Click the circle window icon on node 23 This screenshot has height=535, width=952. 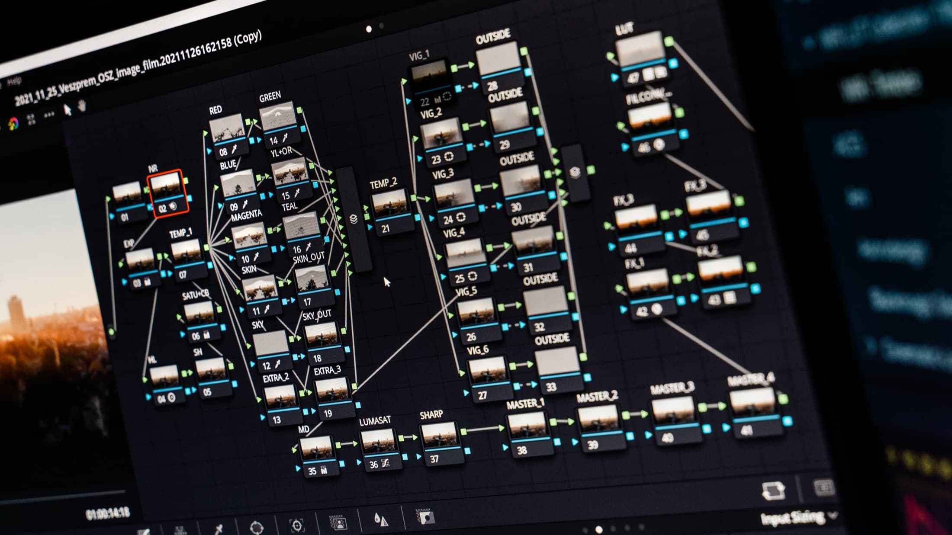click(x=449, y=157)
